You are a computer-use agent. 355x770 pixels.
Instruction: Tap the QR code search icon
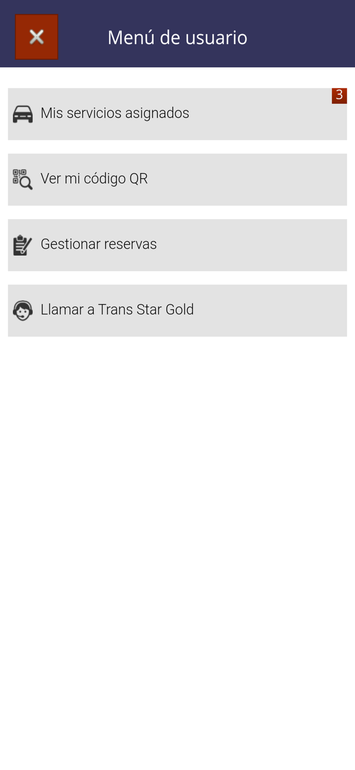[22, 178]
